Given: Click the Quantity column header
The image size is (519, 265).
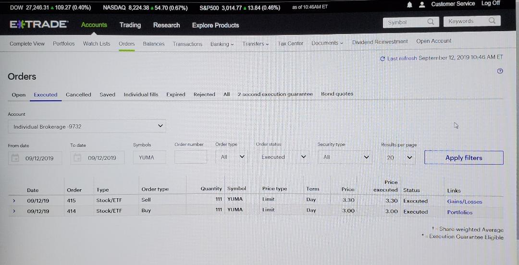Looking at the screenshot, I should [x=211, y=189].
